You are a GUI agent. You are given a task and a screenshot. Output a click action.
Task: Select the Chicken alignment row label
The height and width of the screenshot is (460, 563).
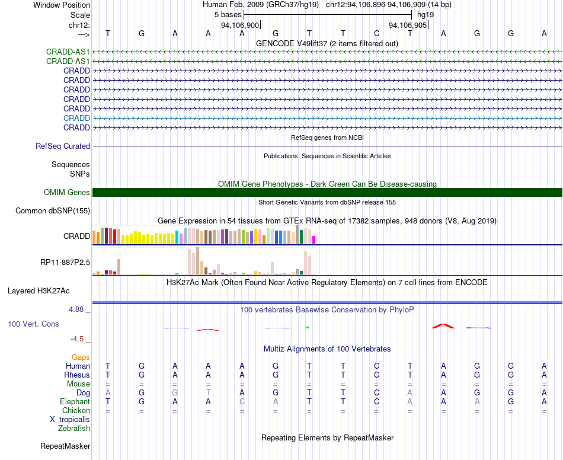pos(76,410)
